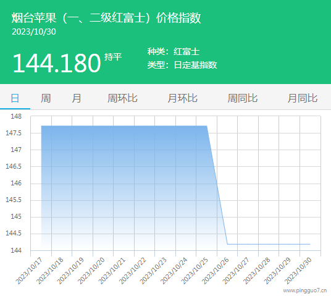Click the 2023/10/30 date under the title
The width and height of the screenshot is (331, 296).
(x=34, y=32)
